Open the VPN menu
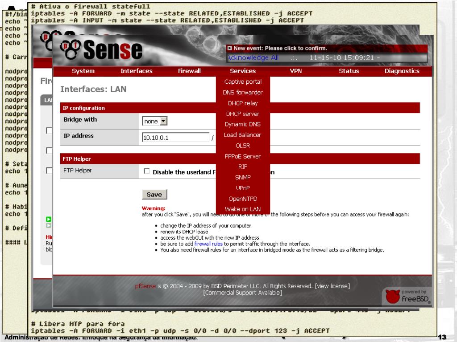 pyautogui.click(x=296, y=71)
